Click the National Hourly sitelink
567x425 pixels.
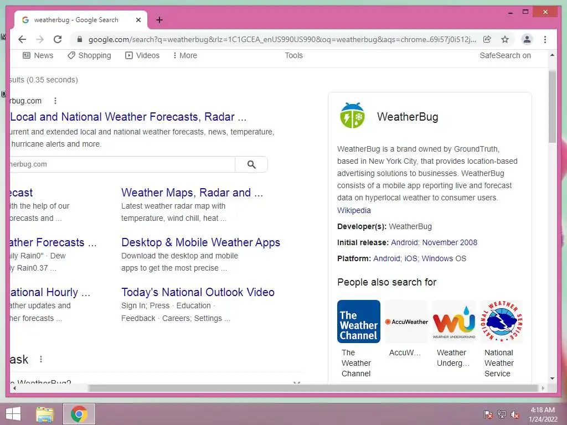[x=50, y=292]
